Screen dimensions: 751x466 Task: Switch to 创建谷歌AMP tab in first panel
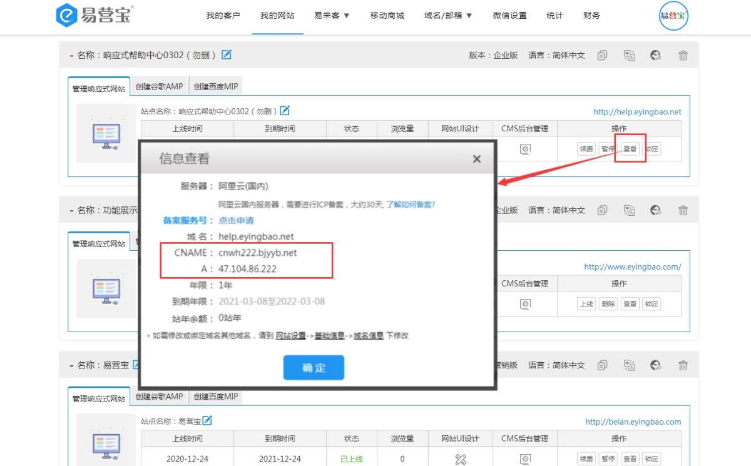tap(159, 87)
